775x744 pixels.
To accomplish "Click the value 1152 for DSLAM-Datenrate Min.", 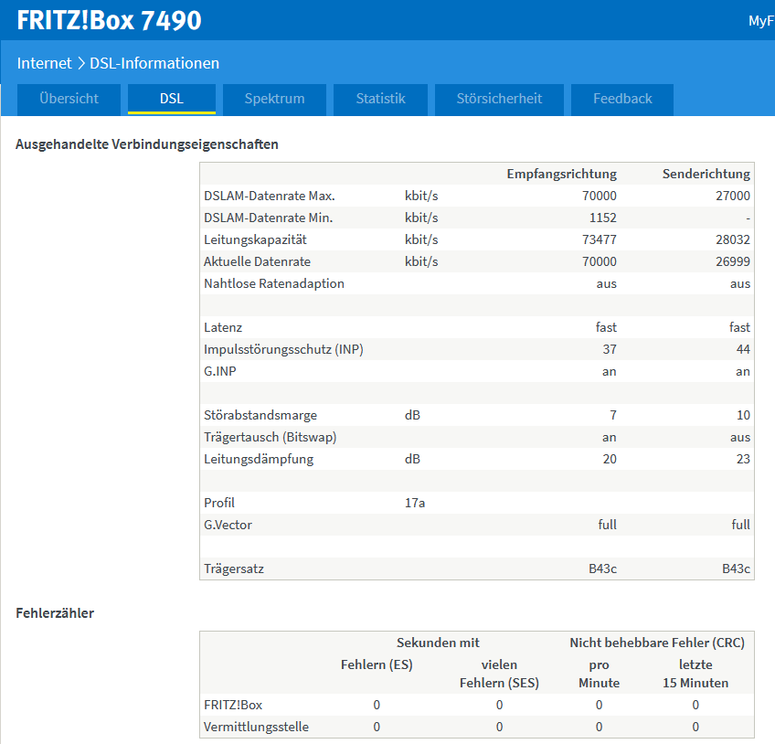I will [x=602, y=218].
